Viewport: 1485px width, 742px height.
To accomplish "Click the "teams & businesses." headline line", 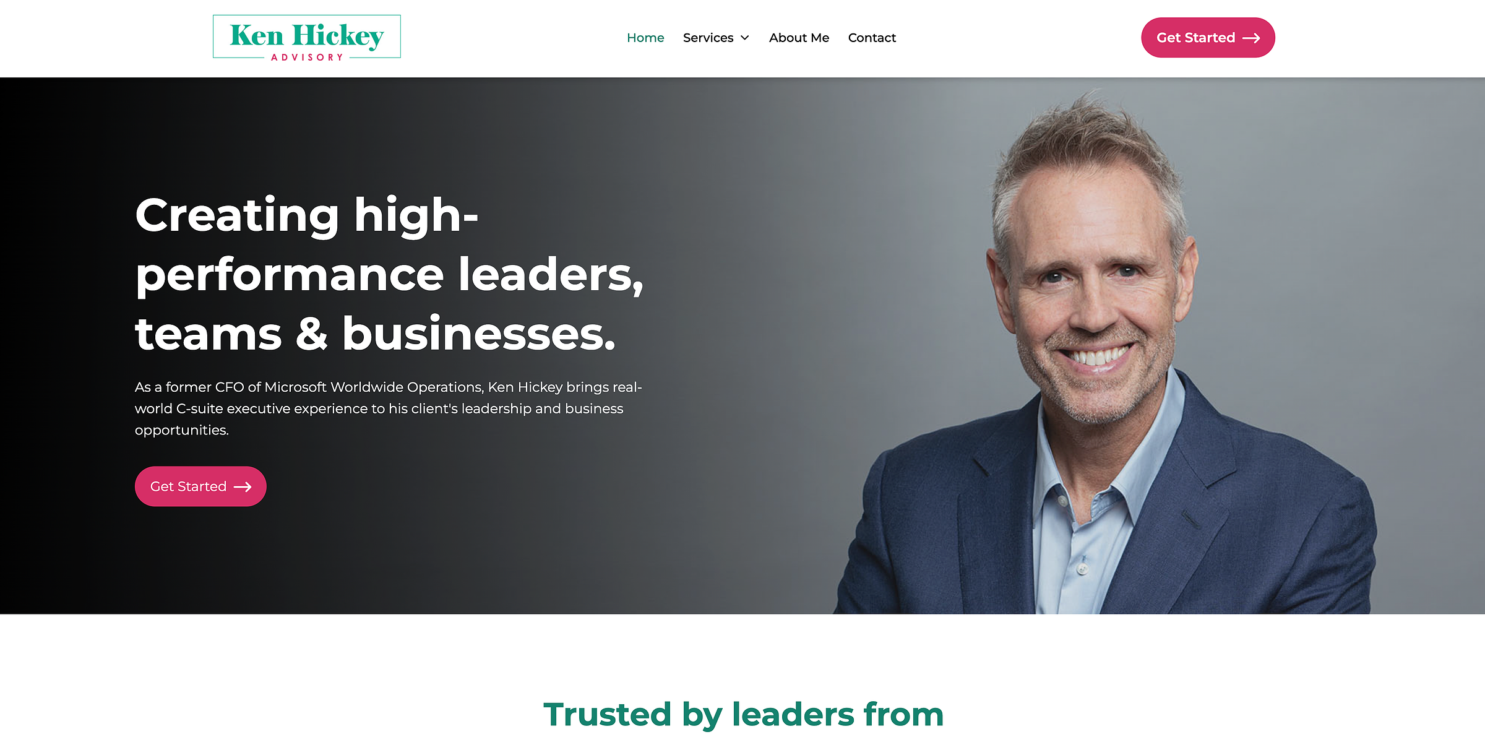I will [x=376, y=334].
